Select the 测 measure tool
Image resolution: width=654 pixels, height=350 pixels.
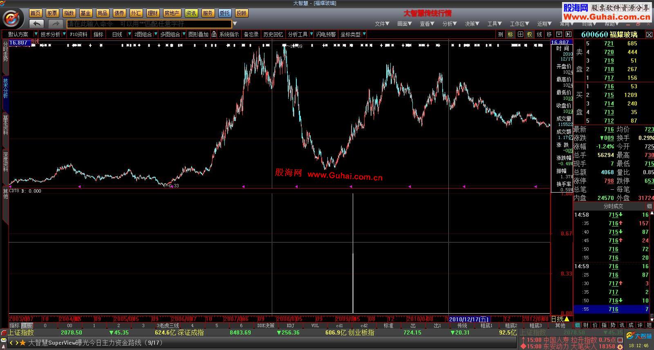(500, 34)
